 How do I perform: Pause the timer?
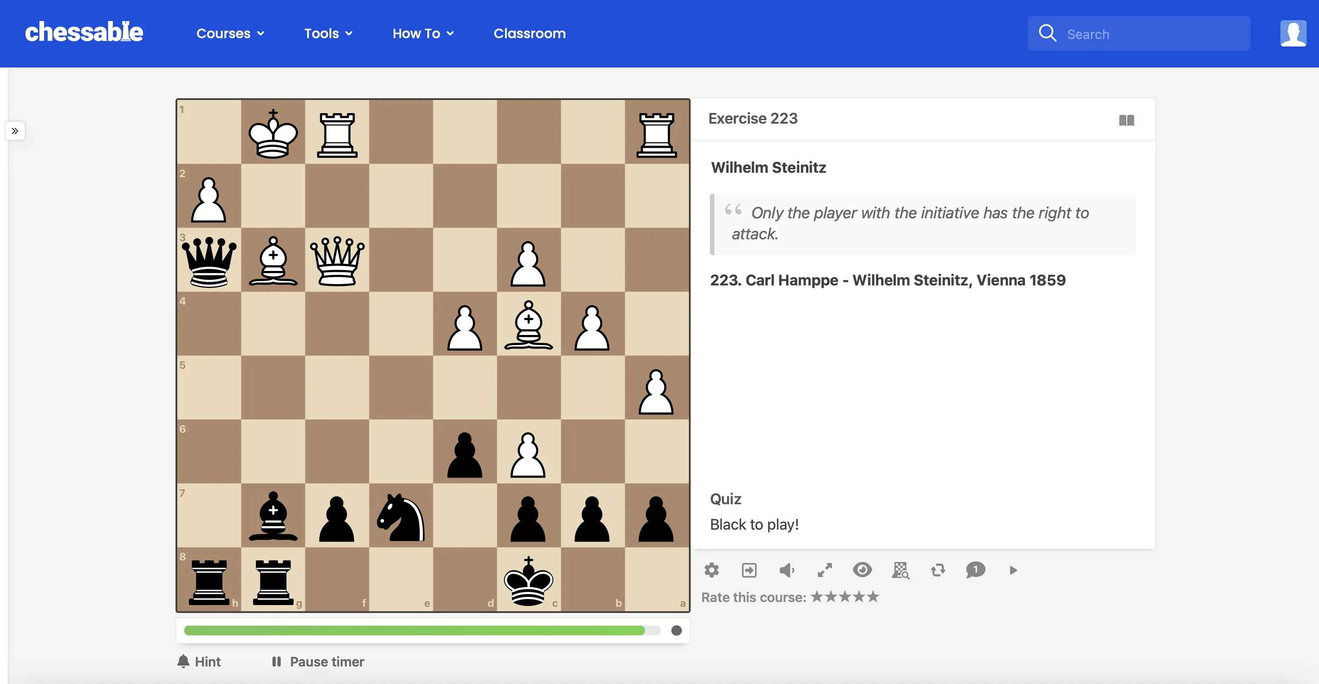[318, 662]
